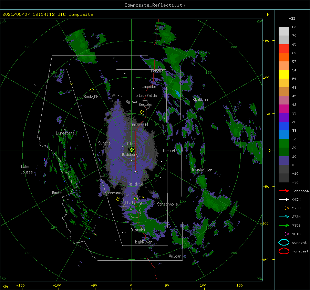The height and width of the screenshot is (290, 310).
Task: Click the Cochrane label
Action: coord(113,193)
